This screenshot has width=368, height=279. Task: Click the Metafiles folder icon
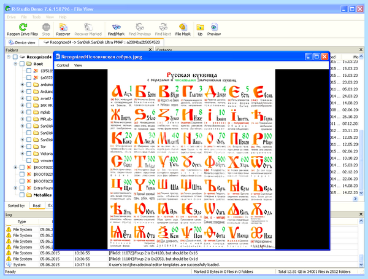(x=29, y=195)
